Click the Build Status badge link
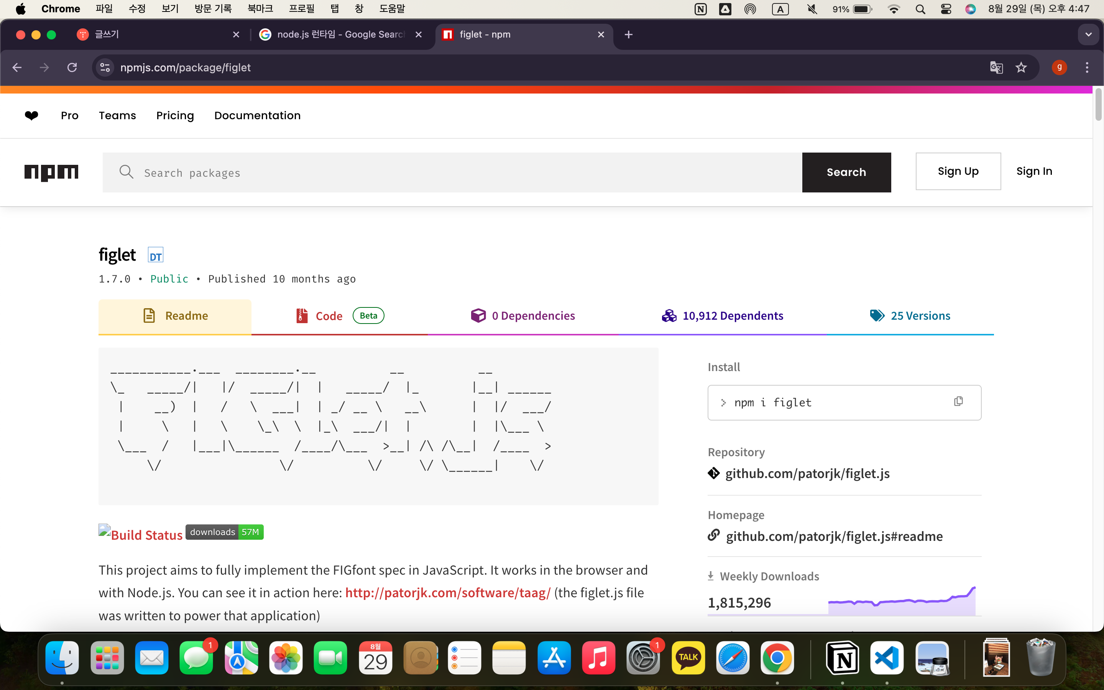This screenshot has width=1104, height=690. tap(141, 534)
